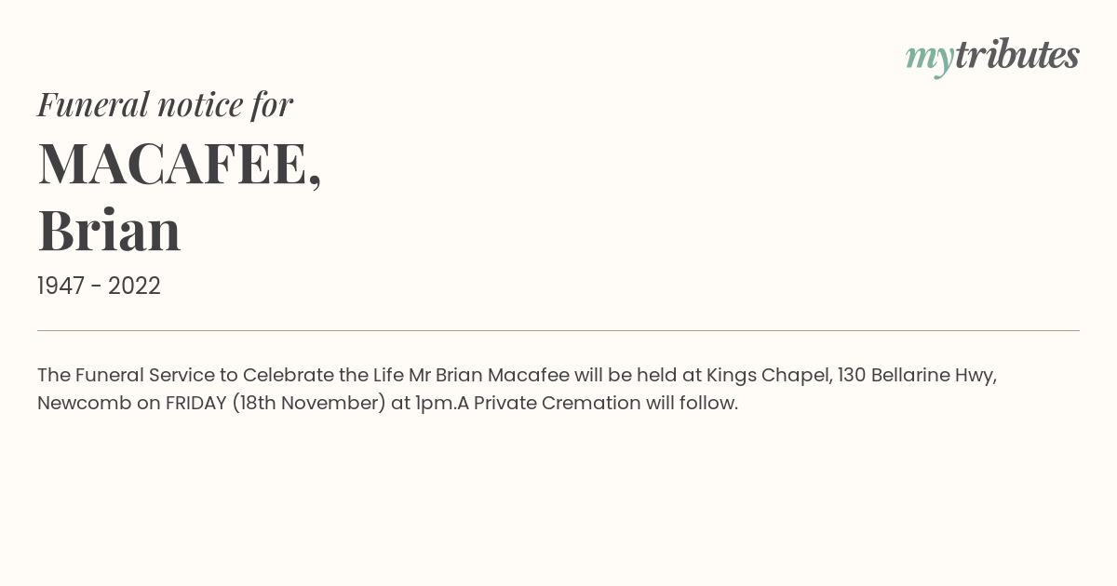This screenshot has width=1117, height=586.
Task: Click the words "will follow" at paragraph end
Action: [692, 403]
